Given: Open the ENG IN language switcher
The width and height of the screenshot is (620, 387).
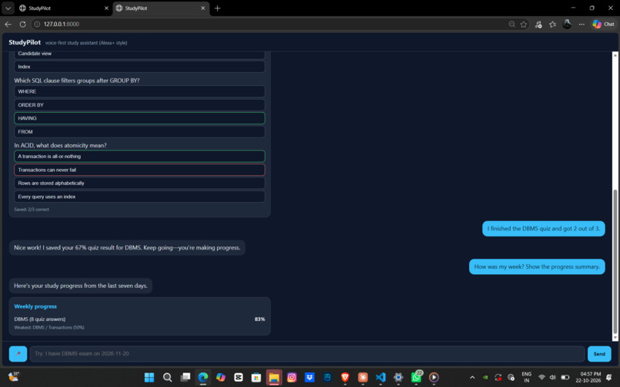Looking at the screenshot, I should click(x=526, y=377).
